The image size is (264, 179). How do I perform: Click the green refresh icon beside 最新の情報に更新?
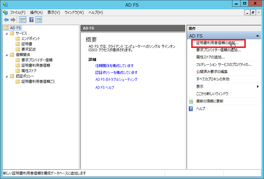(x=191, y=101)
